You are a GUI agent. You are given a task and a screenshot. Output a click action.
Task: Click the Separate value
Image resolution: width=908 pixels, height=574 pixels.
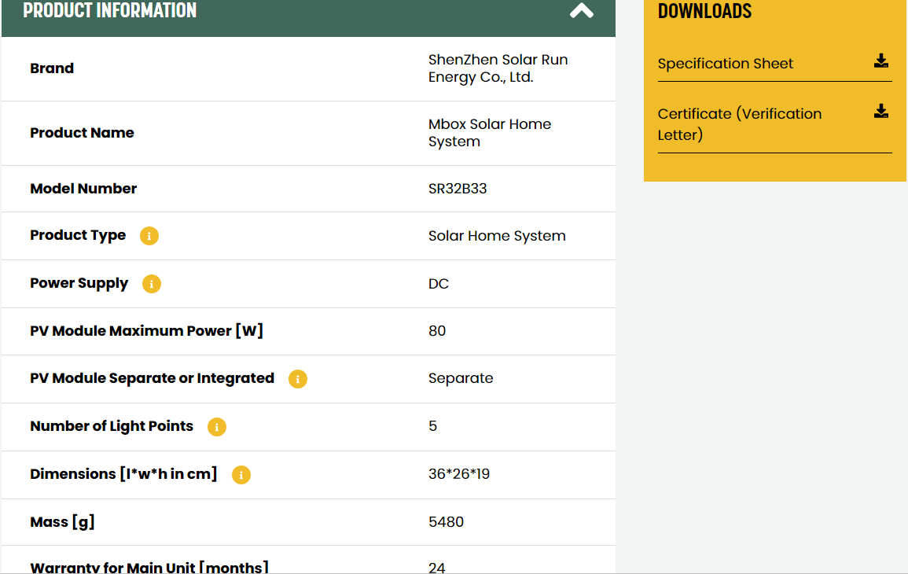click(x=461, y=378)
